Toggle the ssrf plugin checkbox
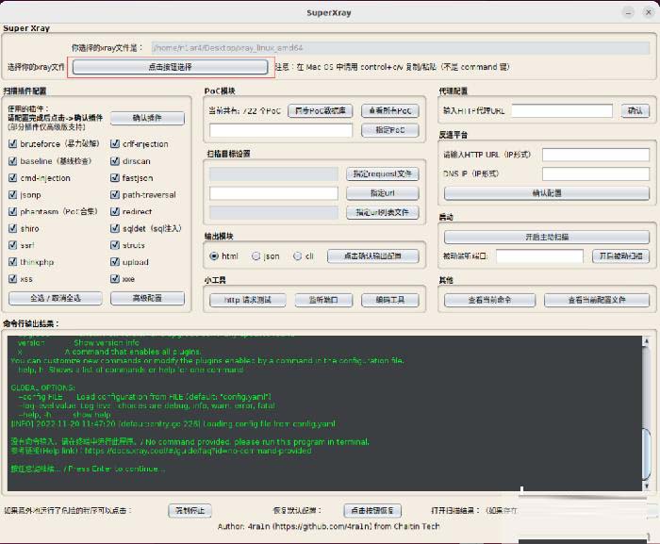The image size is (660, 544). [x=12, y=245]
